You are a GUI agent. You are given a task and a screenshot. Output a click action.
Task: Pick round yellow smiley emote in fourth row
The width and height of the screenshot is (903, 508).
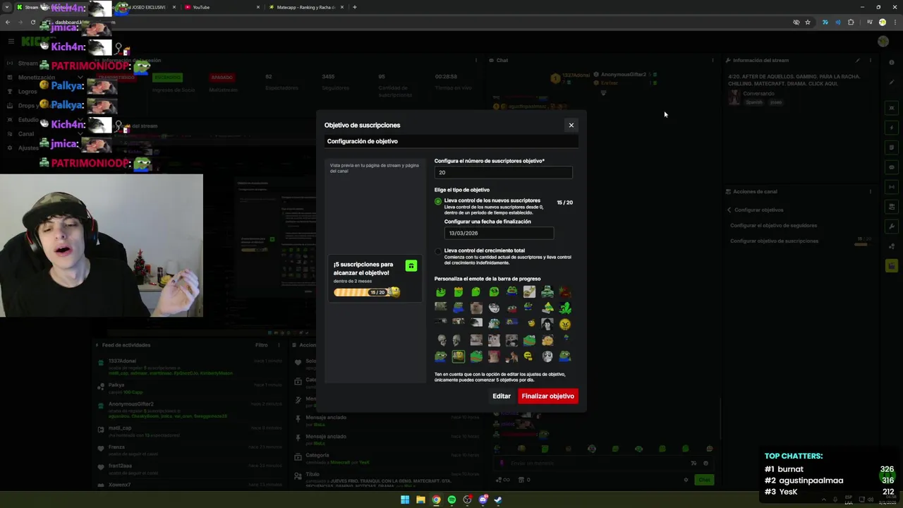[x=547, y=340]
